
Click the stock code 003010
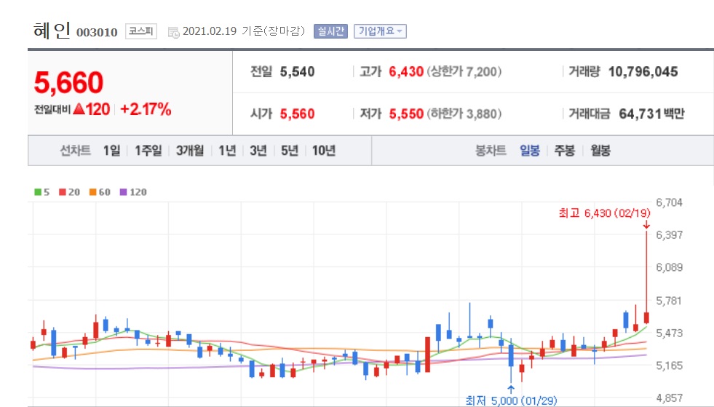(97, 32)
